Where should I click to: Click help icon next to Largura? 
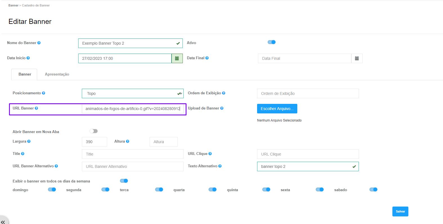tap(29, 141)
